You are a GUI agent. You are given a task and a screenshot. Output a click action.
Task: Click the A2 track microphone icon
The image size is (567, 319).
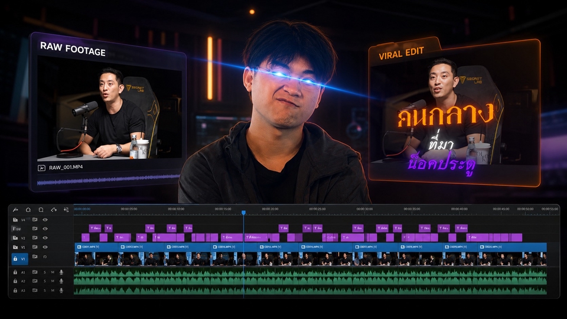click(61, 281)
